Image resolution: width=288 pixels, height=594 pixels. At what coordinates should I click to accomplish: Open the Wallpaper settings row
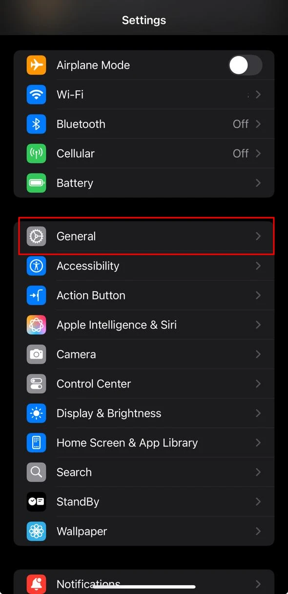coord(144,531)
